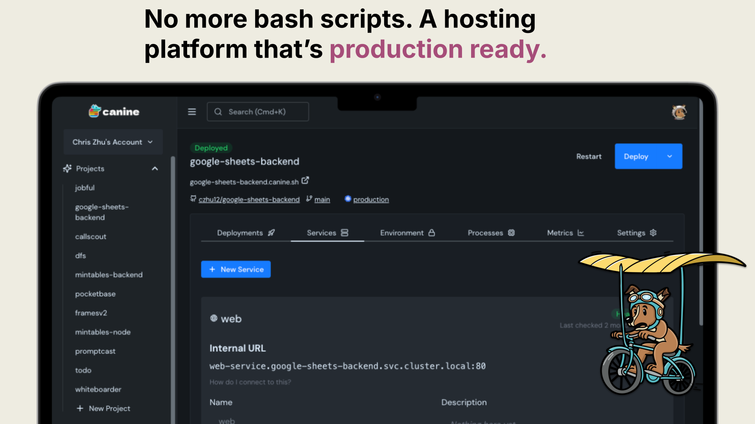Open google-sheets-backend.canine.sh domain link
The height and width of the screenshot is (424, 755).
point(244,182)
